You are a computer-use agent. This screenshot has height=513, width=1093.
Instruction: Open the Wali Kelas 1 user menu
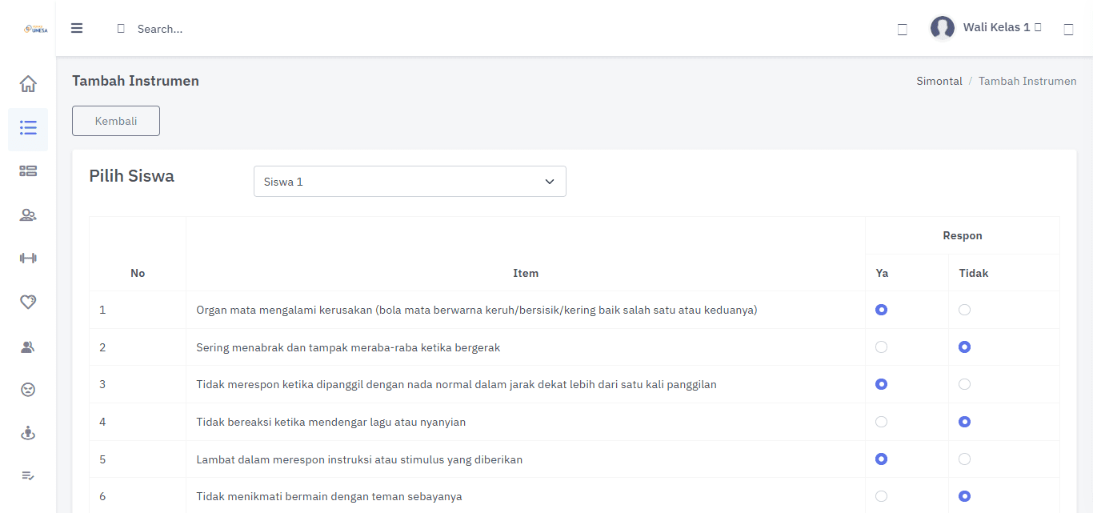pos(1002,27)
